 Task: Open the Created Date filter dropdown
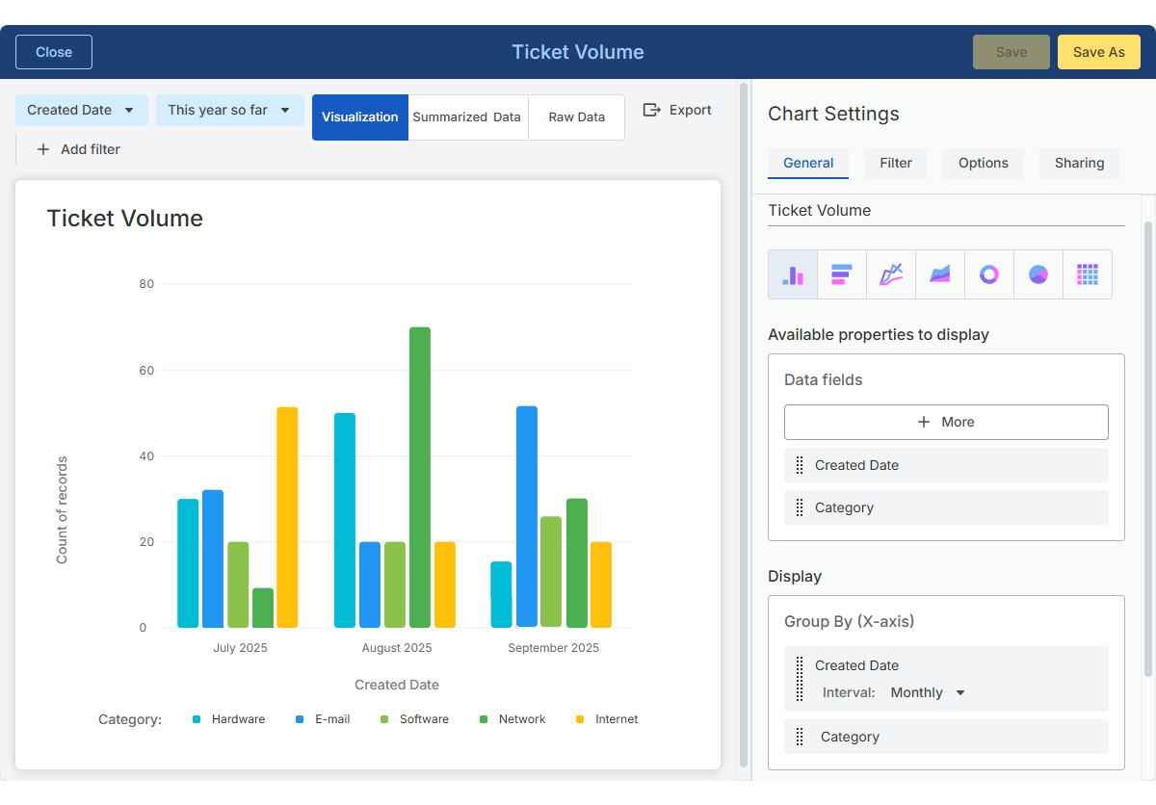(82, 110)
